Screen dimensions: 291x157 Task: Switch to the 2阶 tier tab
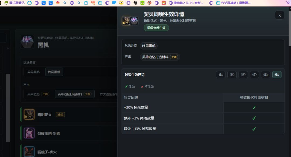pyautogui.click(x=232, y=75)
